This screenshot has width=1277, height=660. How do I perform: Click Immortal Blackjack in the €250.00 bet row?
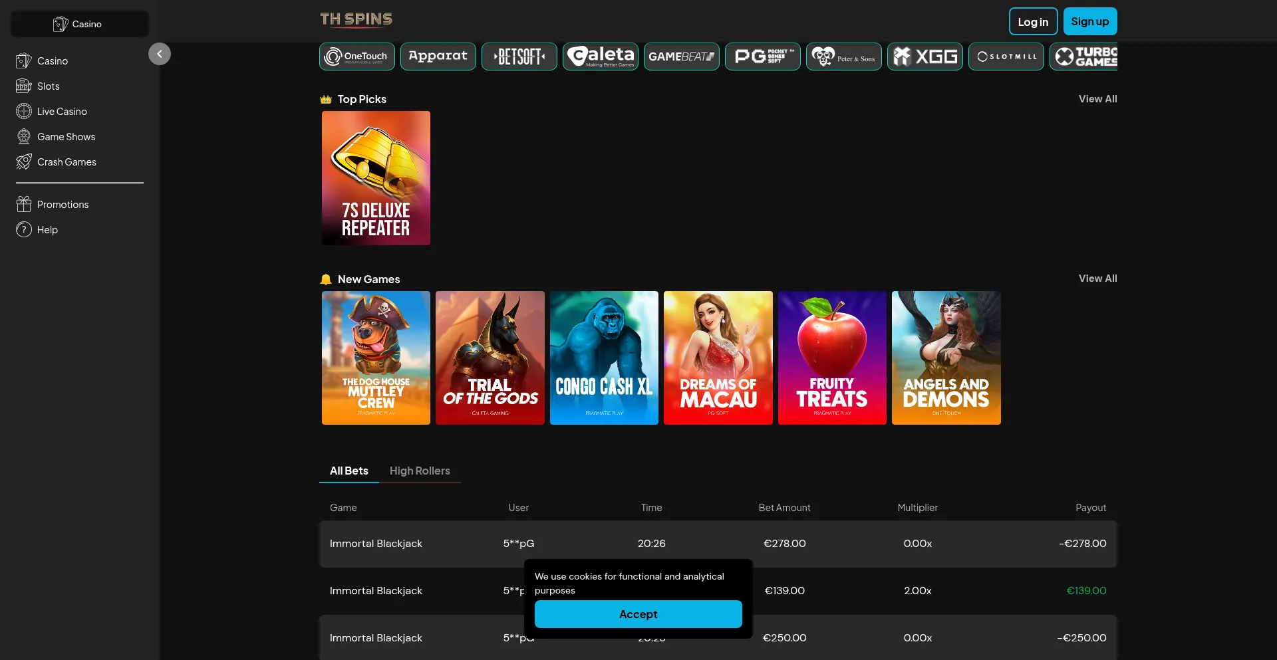(376, 638)
